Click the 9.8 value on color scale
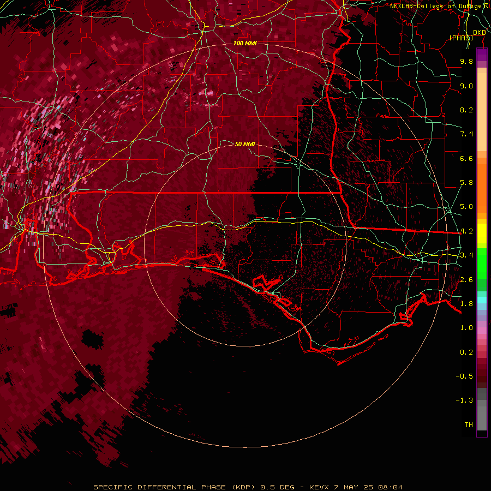Viewport: 491px width, 491px height. (x=466, y=61)
